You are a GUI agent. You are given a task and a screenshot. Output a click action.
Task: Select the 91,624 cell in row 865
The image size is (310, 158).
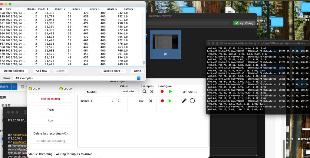click(49, 37)
